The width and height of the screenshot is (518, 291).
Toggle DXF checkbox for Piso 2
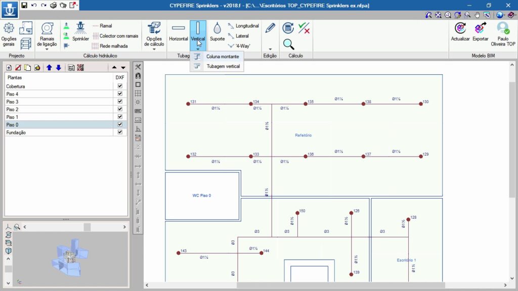120,109
